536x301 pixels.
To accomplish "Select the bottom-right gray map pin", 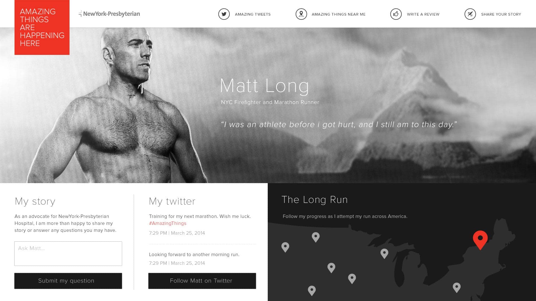I will [457, 288].
